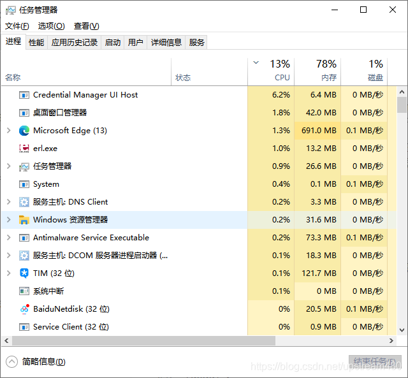408x378 pixels.
Task: Click the 6.2% CPU value
Action: [281, 95]
